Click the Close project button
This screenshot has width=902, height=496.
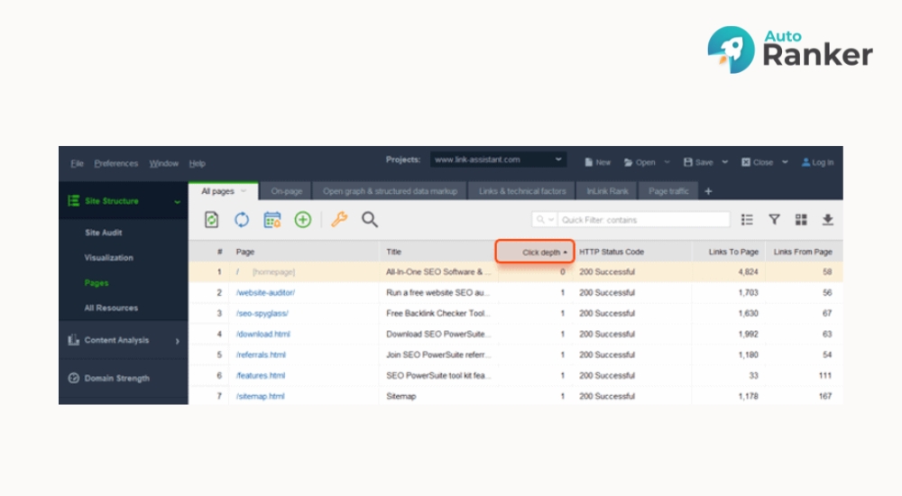(x=757, y=162)
